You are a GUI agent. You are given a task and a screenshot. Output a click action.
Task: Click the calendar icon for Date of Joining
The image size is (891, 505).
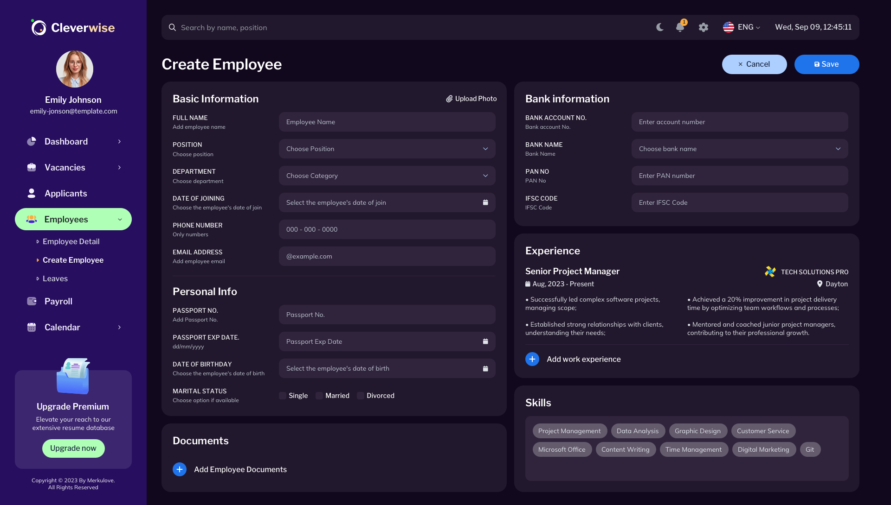coord(485,202)
